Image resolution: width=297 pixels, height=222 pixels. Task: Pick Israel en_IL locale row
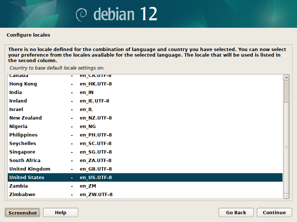point(145,109)
